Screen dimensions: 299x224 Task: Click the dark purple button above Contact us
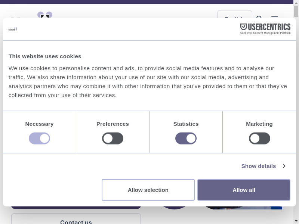click(x=76, y=207)
